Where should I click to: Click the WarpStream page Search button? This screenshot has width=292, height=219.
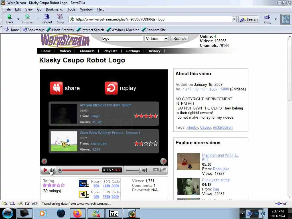coord(179,38)
